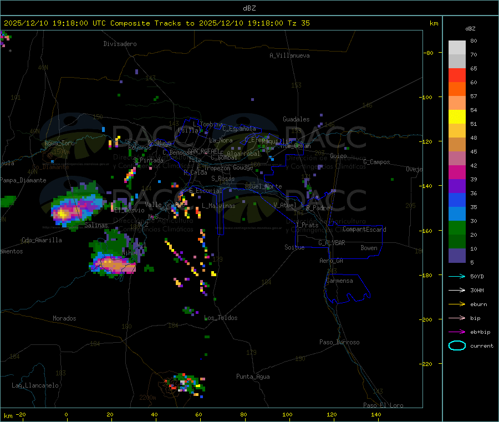Click the magenta eb+bip arrow in legend
This screenshot has height=422, width=499.
(x=457, y=332)
